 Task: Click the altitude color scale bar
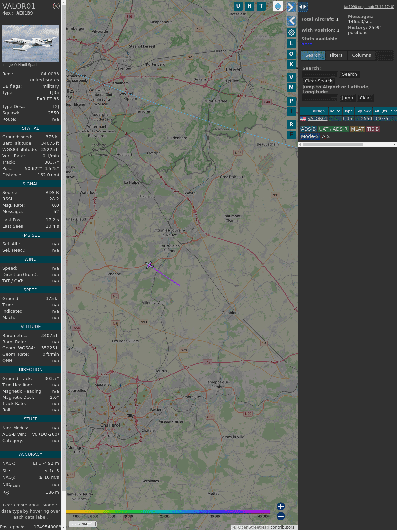coord(168,512)
